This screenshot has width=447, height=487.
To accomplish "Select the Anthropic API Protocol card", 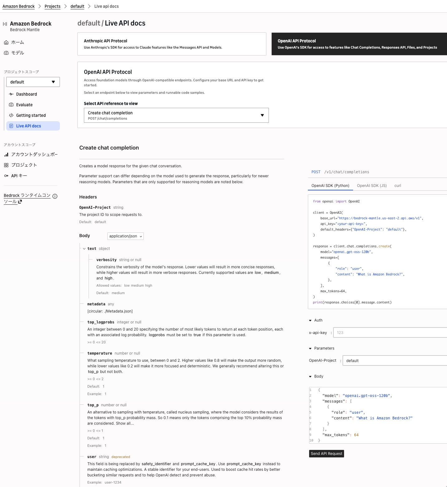I will pos(172,44).
